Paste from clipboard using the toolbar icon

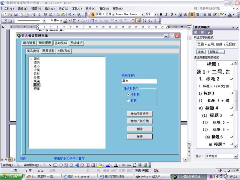(63, 14)
